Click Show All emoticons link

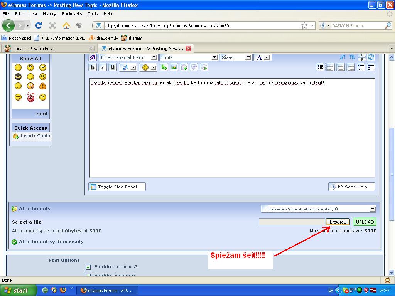[30, 59]
